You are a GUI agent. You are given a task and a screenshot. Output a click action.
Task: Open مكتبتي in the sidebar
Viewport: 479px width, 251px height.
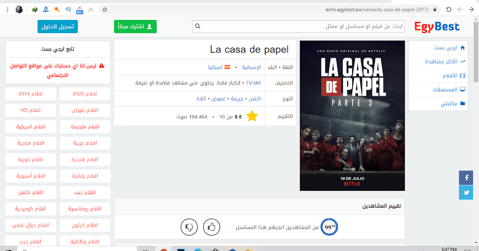click(x=438, y=104)
